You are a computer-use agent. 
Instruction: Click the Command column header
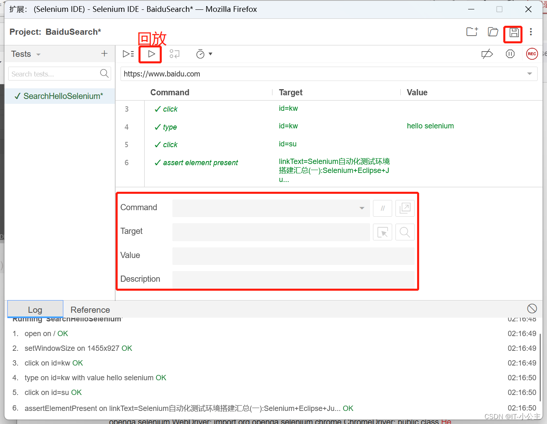click(170, 92)
